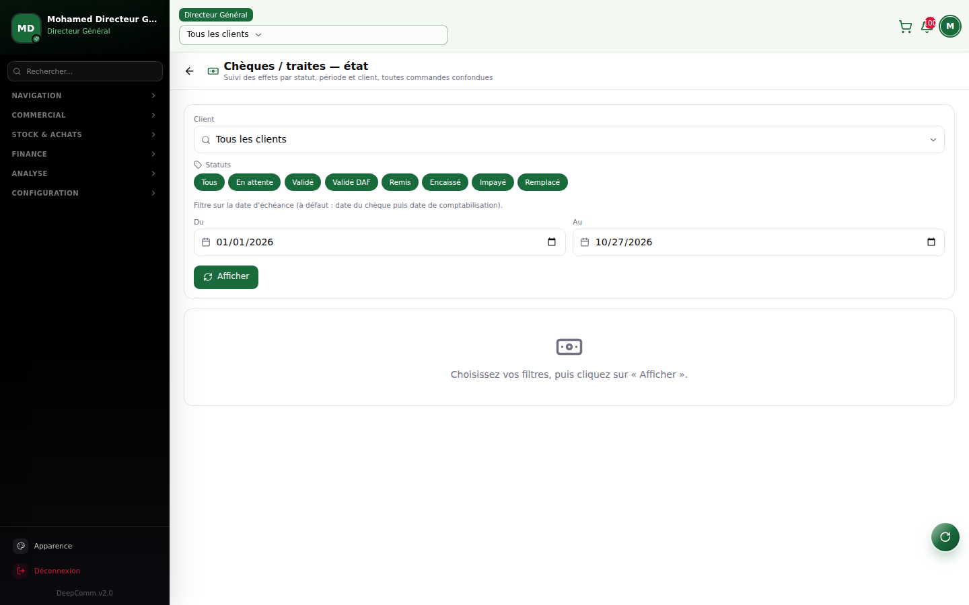
Task: Expand the NAVIGATION sidebar section
Action: (85, 95)
